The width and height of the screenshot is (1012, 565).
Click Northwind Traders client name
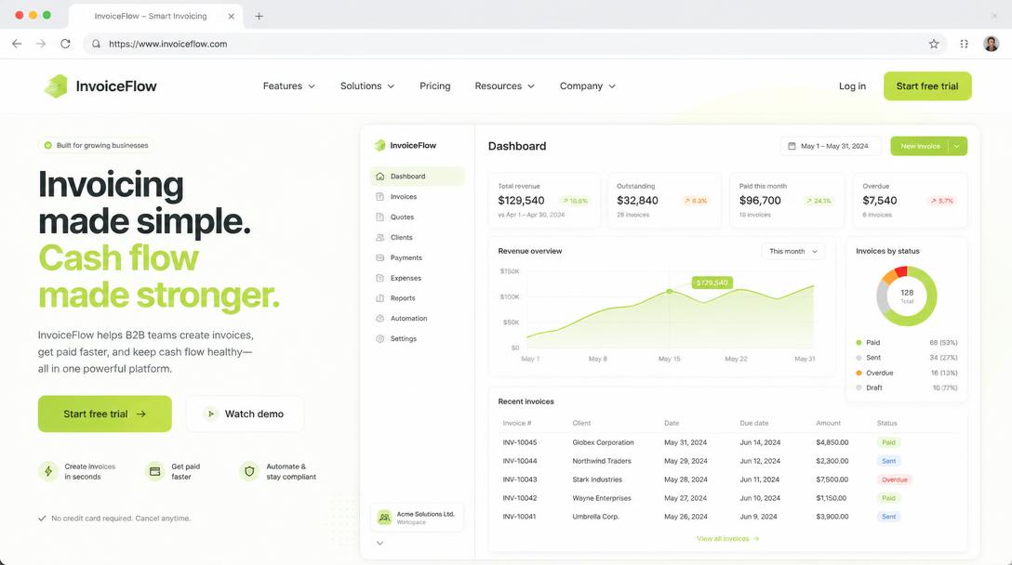[602, 461]
